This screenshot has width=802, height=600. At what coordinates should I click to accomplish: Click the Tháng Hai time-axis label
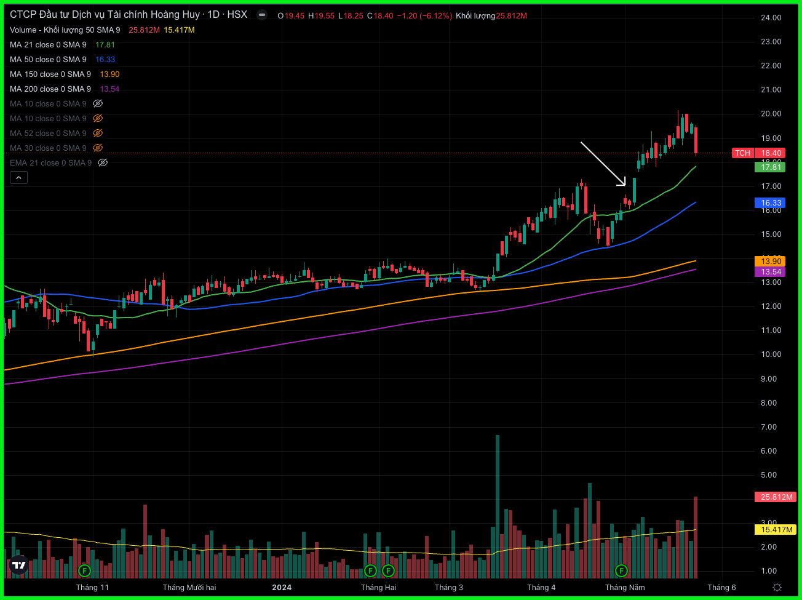[x=378, y=587]
